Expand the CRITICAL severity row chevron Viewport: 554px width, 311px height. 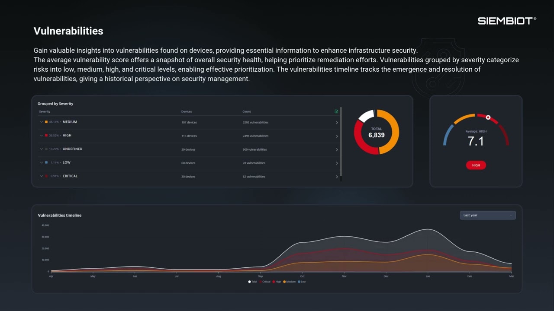point(42,176)
